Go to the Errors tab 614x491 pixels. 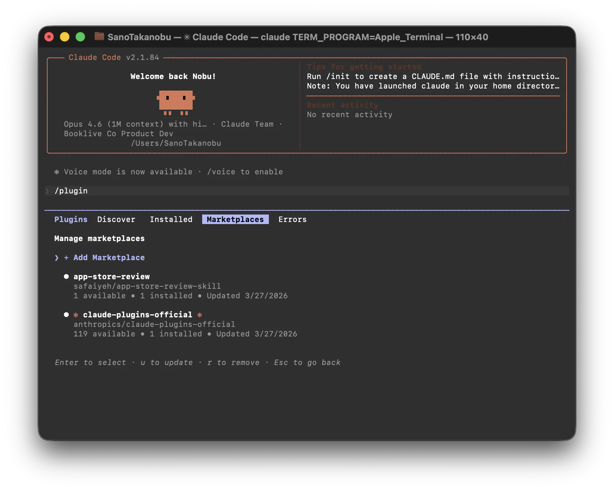(x=292, y=219)
